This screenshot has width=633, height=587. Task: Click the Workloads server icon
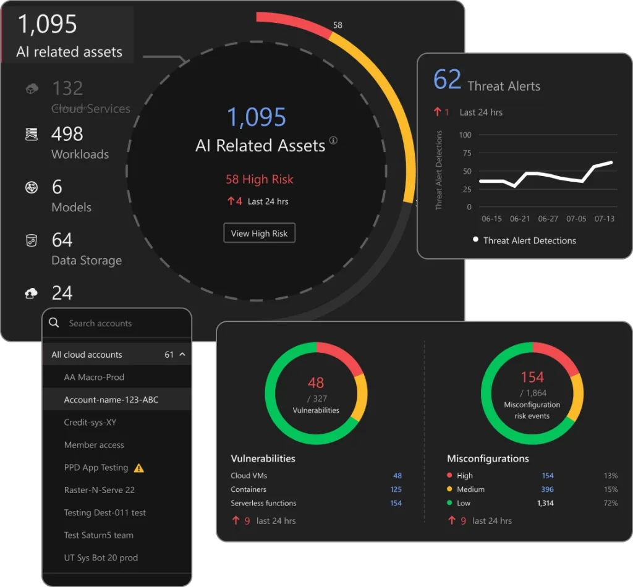click(x=32, y=135)
